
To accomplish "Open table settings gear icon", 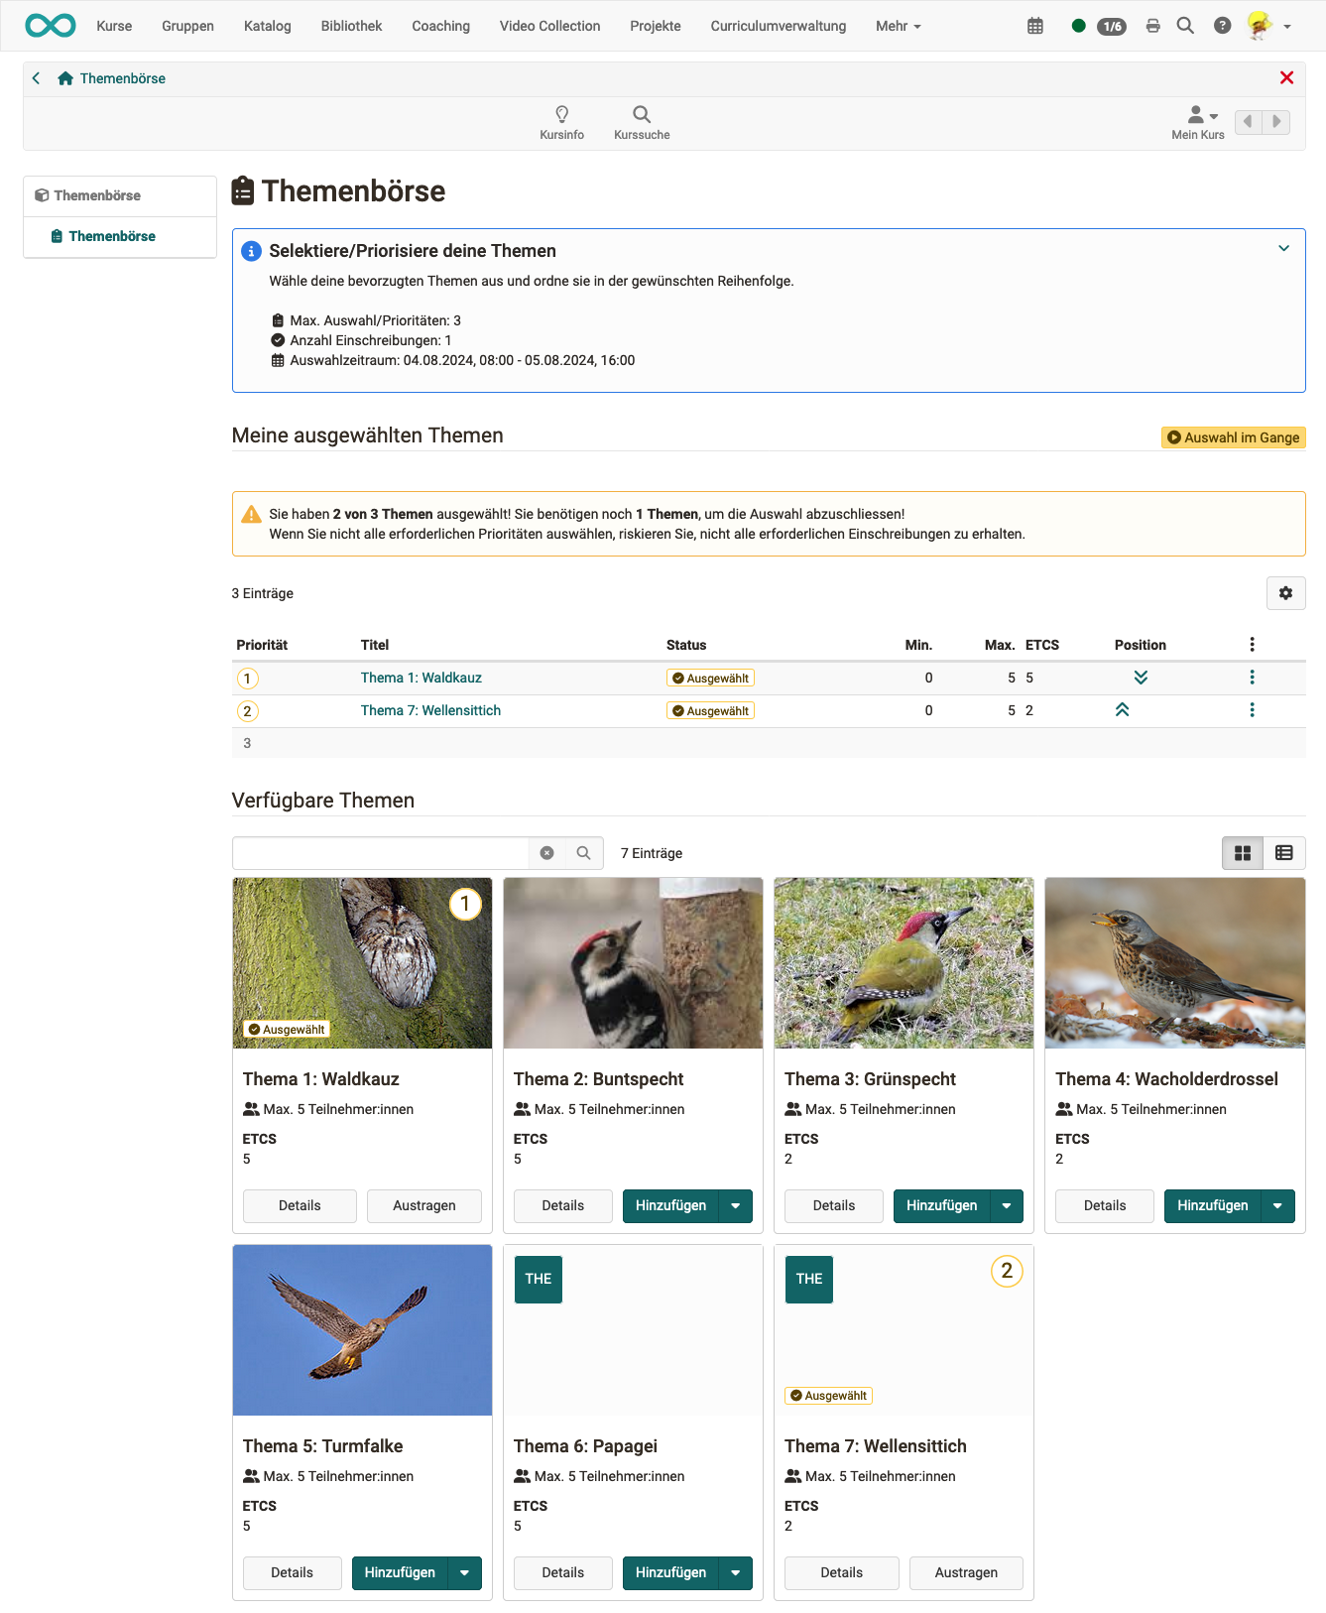I will point(1285,593).
